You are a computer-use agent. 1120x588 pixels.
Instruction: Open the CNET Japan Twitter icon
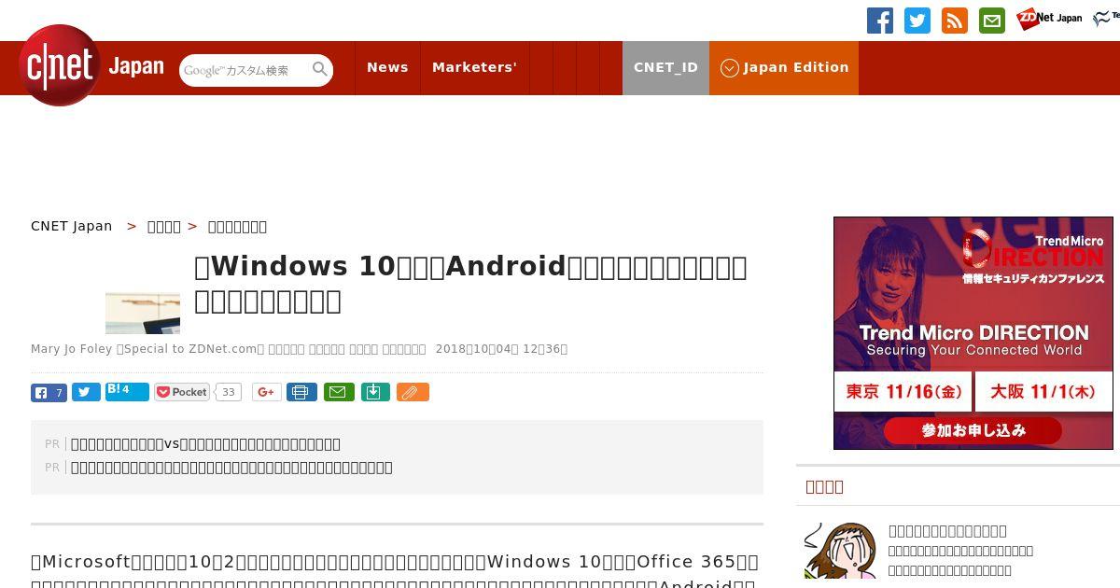[x=917, y=21]
